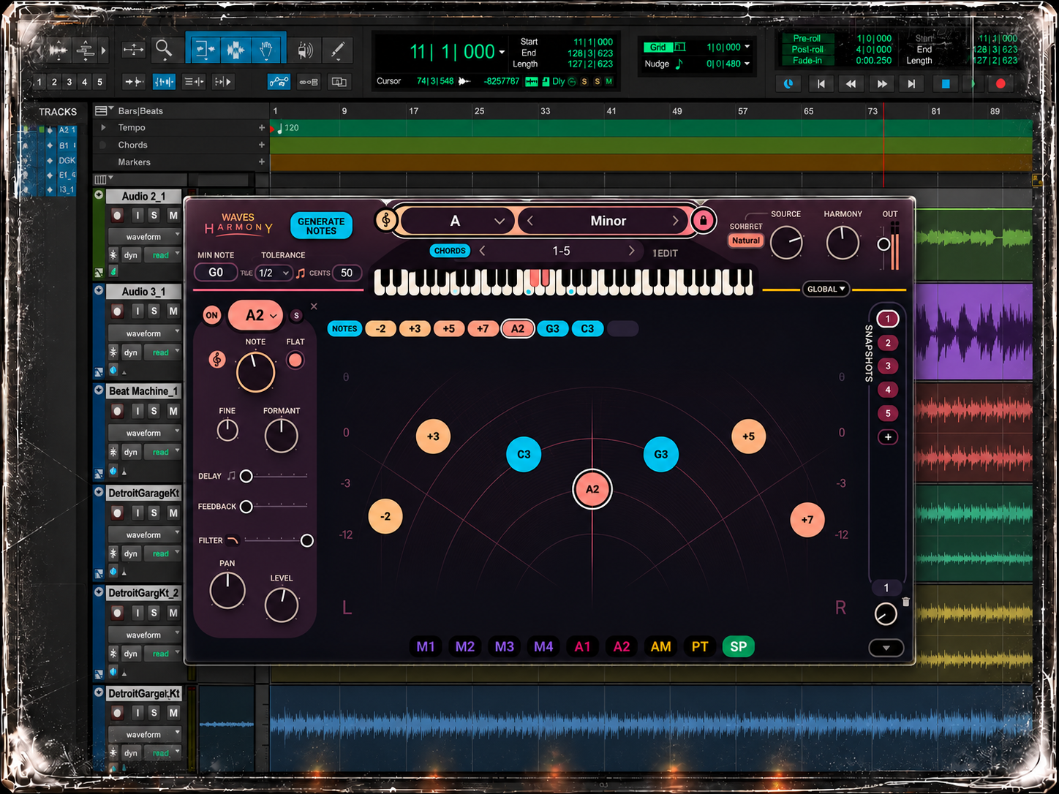Select the Pencil tool
1059x794 pixels.
click(x=337, y=50)
